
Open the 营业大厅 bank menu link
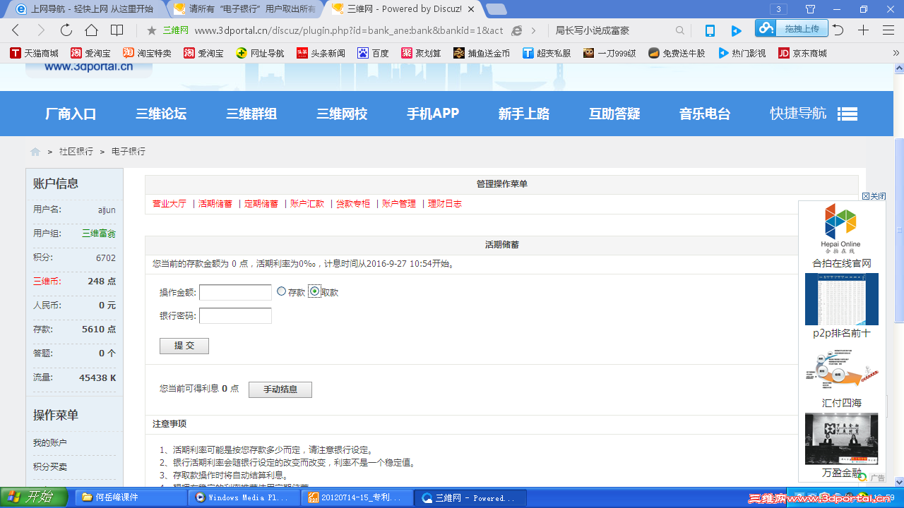coord(169,204)
